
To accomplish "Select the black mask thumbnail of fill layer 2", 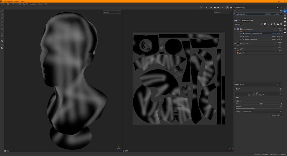I will pyautogui.click(x=241, y=29).
